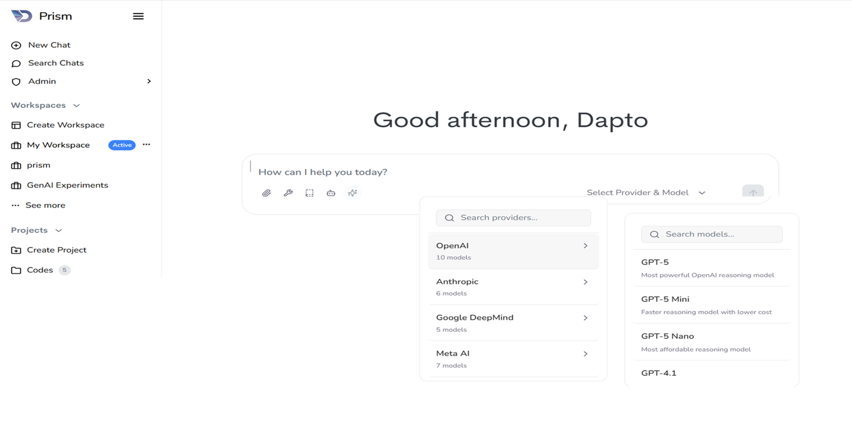The height and width of the screenshot is (426, 852).
Task: Open Select Provider & Model dropdown
Action: pyautogui.click(x=645, y=192)
